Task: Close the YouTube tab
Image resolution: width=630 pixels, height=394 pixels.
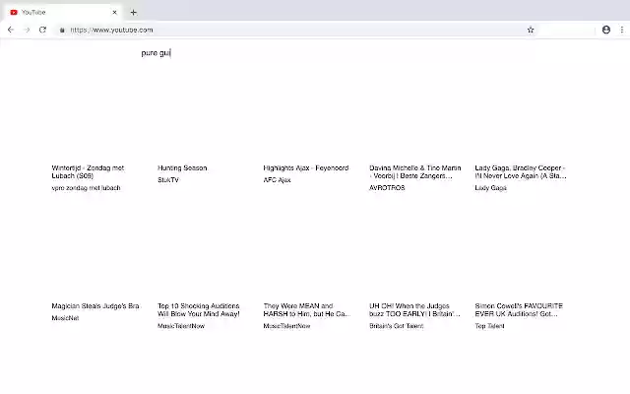Action: 114,13
